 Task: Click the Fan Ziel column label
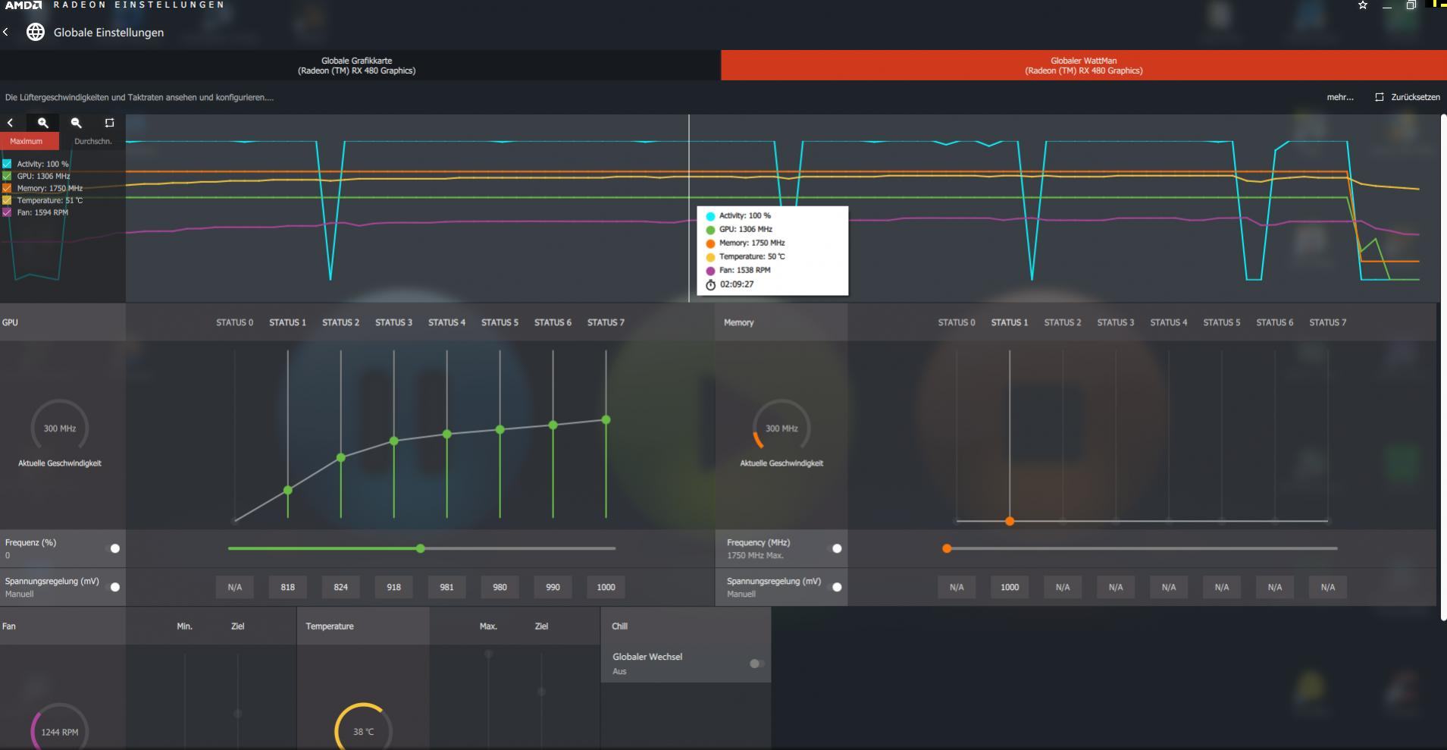click(x=237, y=626)
